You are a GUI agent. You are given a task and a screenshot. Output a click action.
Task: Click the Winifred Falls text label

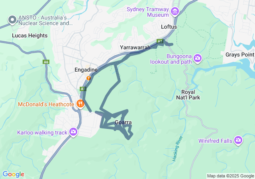pos(215,141)
